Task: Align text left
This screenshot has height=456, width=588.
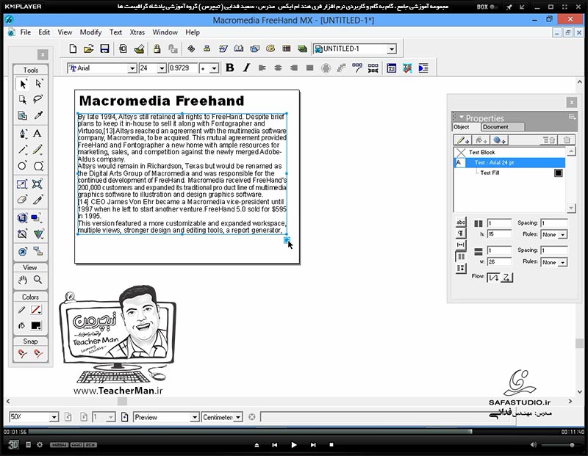Action: click(x=262, y=68)
